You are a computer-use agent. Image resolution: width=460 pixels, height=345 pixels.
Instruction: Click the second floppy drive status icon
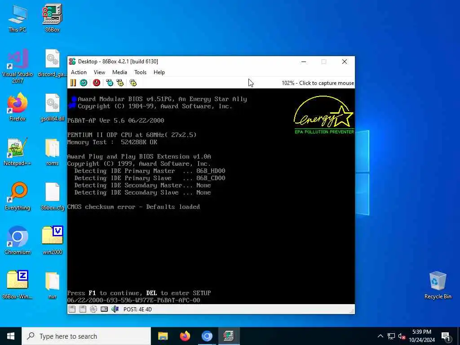click(83, 309)
